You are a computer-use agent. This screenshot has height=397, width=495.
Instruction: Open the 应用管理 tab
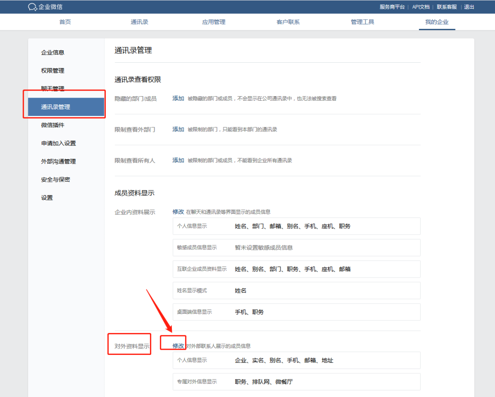[213, 22]
